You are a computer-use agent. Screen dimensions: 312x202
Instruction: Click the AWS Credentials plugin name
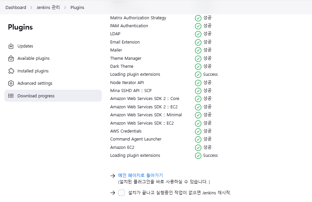tap(126, 131)
